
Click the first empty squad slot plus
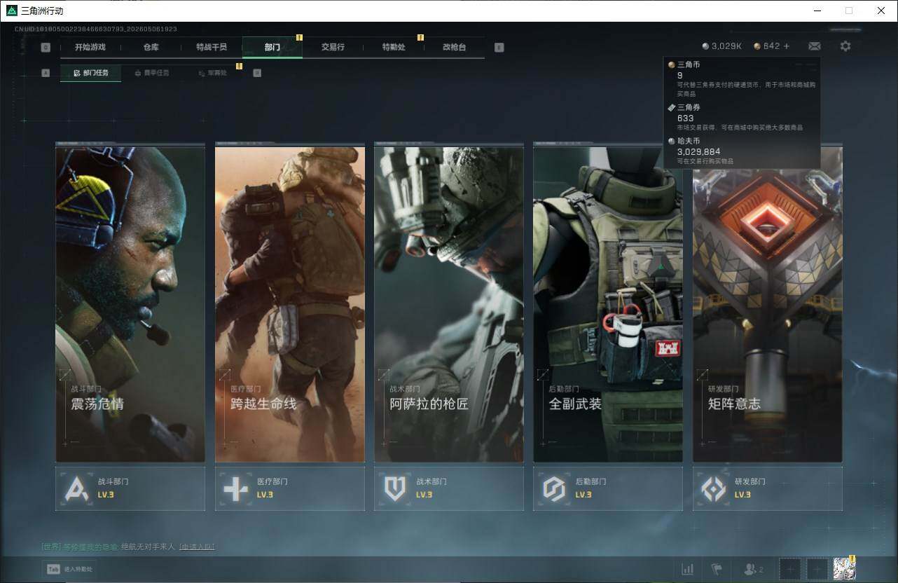(790, 569)
